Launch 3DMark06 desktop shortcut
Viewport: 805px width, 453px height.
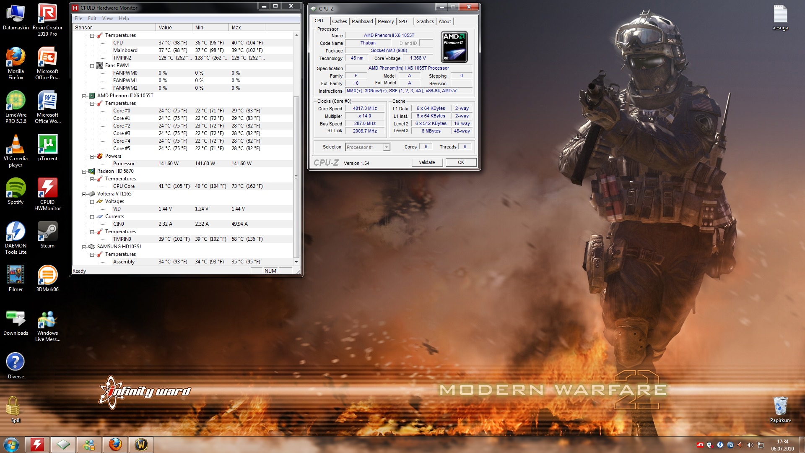(47, 279)
